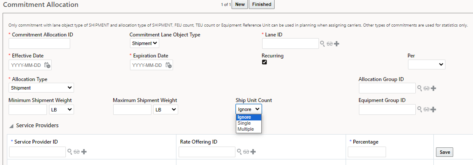Viewport: 473px width, 165px height.
Task: Click the Lane ID view glasses icon
Action: (x=329, y=44)
